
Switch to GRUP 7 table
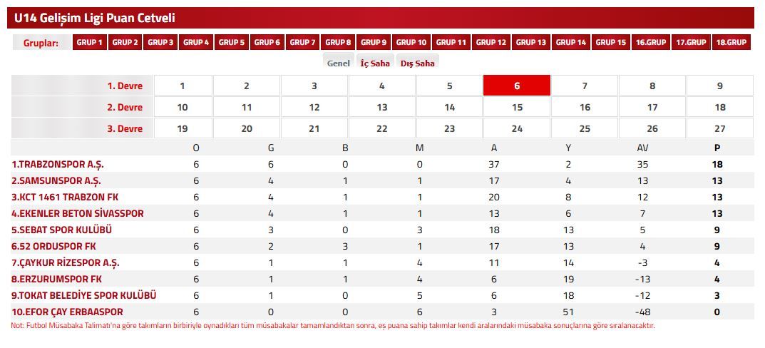[303, 43]
